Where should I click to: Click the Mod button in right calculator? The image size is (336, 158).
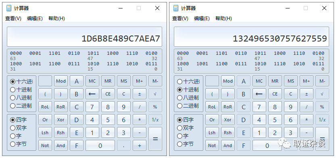coord(228,81)
